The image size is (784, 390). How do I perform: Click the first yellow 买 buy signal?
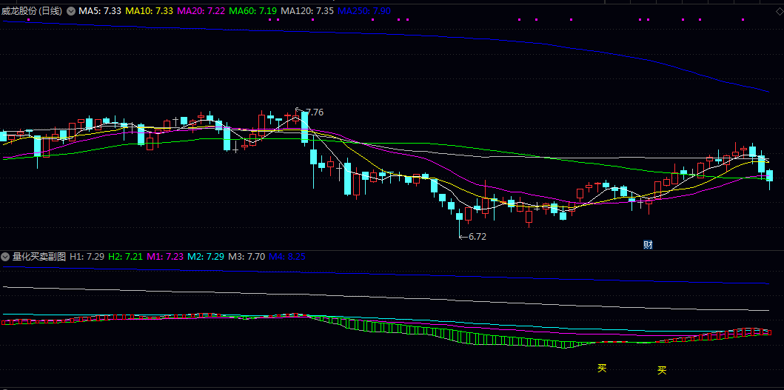point(602,368)
